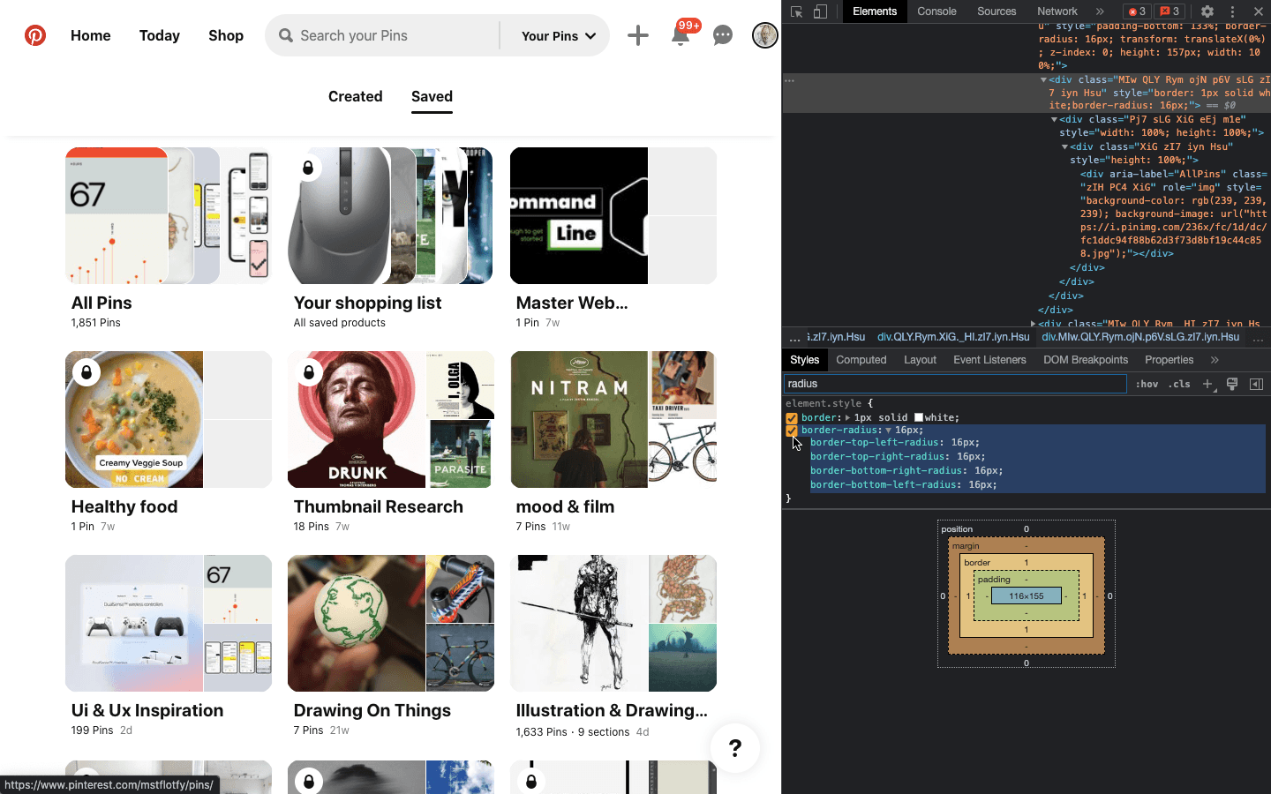
Task: Open the notifications bell icon
Action: (x=681, y=35)
